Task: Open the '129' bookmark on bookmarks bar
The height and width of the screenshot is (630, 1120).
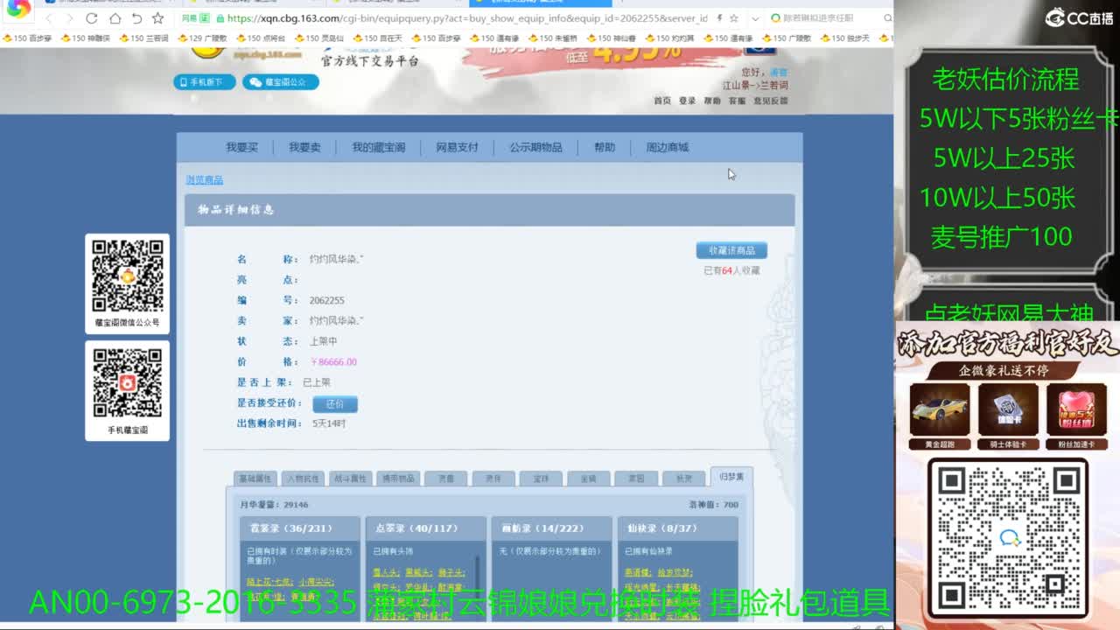Action: pos(202,38)
